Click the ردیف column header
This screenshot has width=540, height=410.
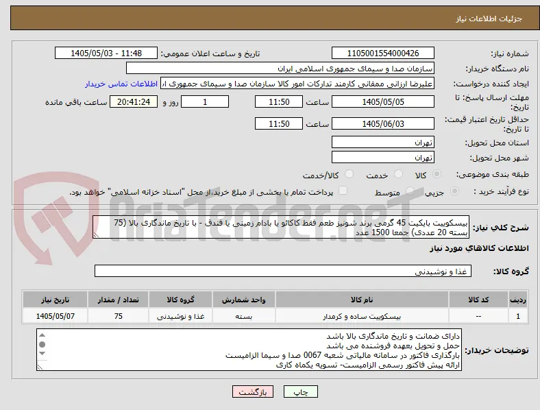[x=518, y=300]
